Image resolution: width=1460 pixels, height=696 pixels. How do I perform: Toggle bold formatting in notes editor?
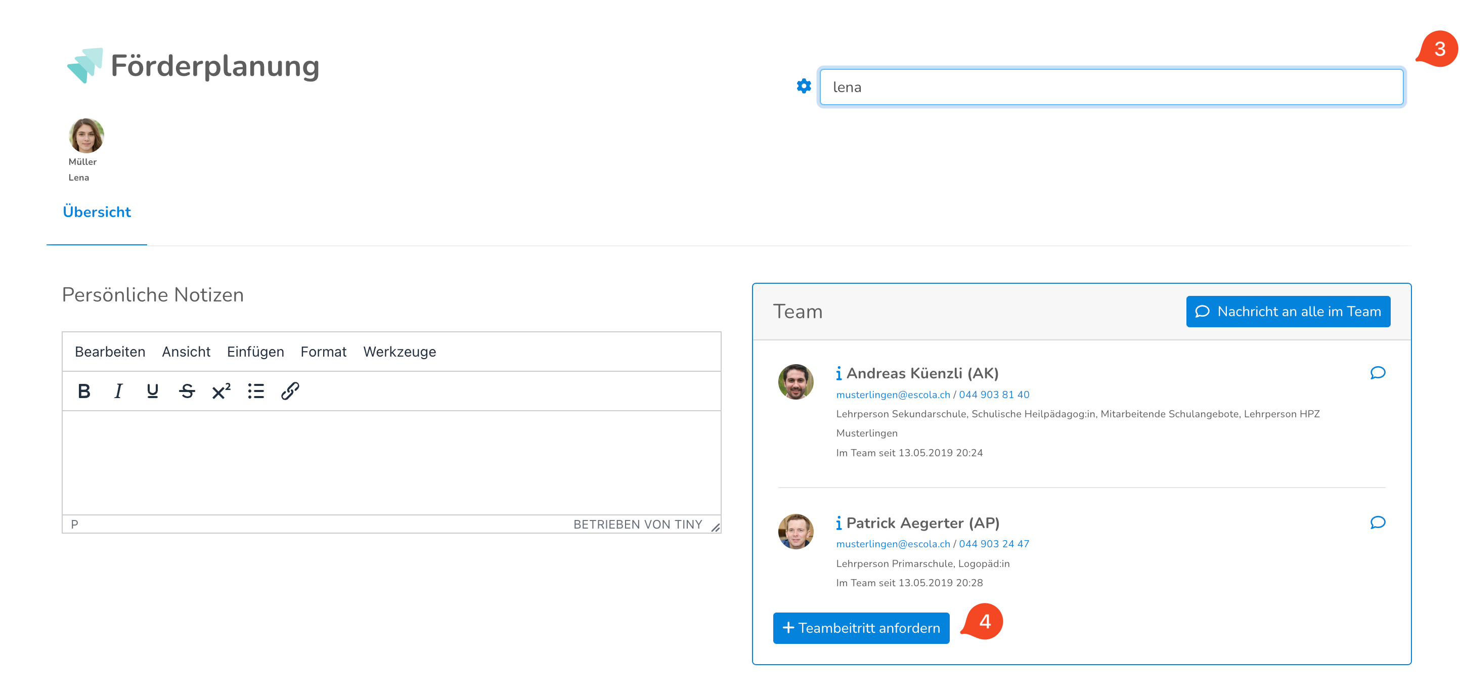[x=84, y=391]
